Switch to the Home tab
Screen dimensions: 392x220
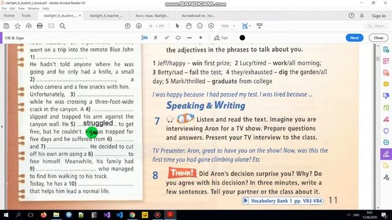pyautogui.click(x=9, y=15)
